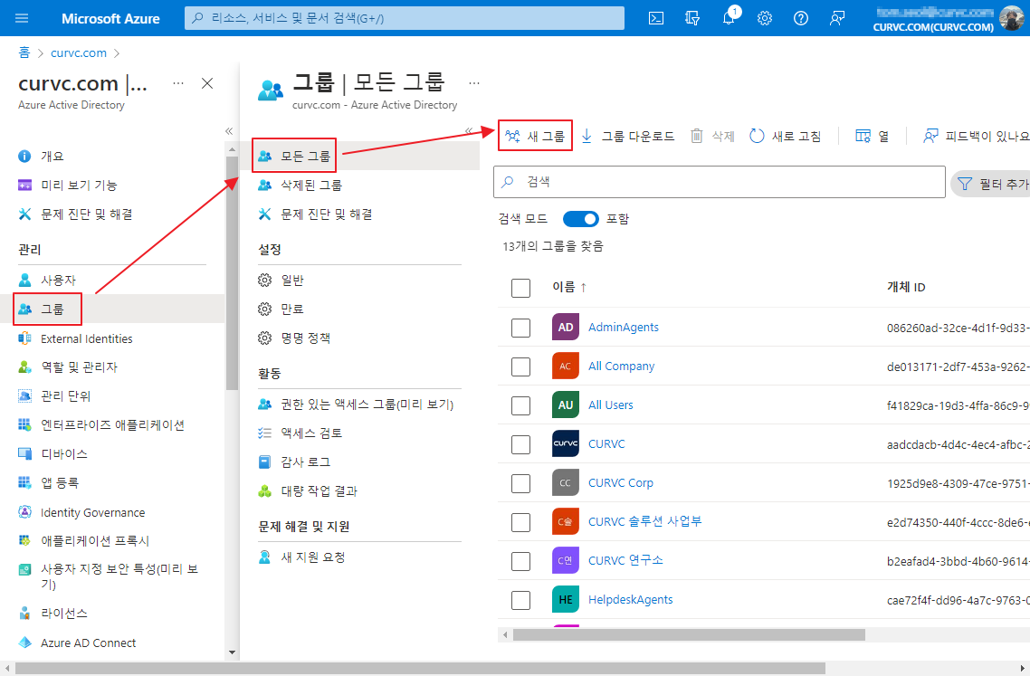Focus the top resource search bar
Screen dimensions: 1030x676
[x=405, y=18]
